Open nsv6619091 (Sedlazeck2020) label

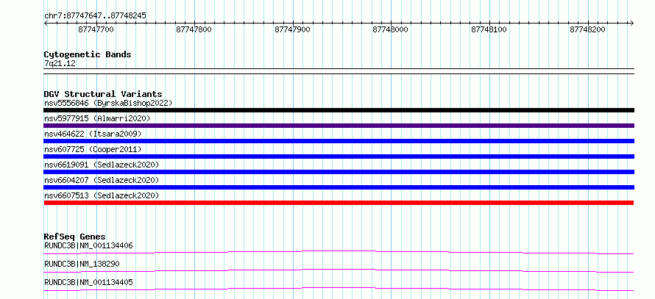coord(102,165)
